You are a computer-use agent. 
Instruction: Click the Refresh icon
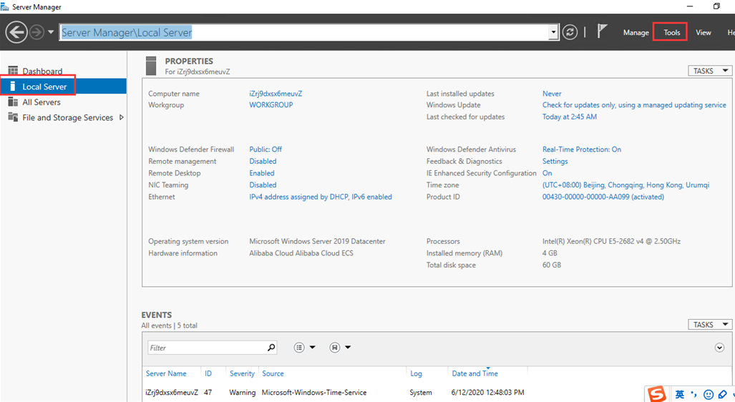570,32
